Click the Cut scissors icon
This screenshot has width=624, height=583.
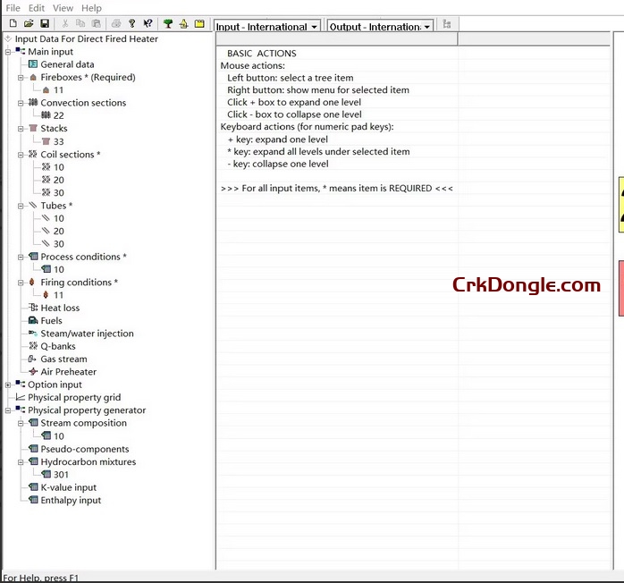click(x=65, y=23)
